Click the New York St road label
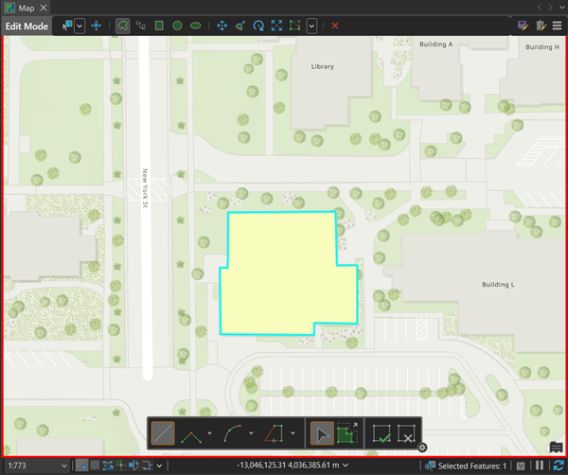The height and width of the screenshot is (475, 568). pos(145,188)
